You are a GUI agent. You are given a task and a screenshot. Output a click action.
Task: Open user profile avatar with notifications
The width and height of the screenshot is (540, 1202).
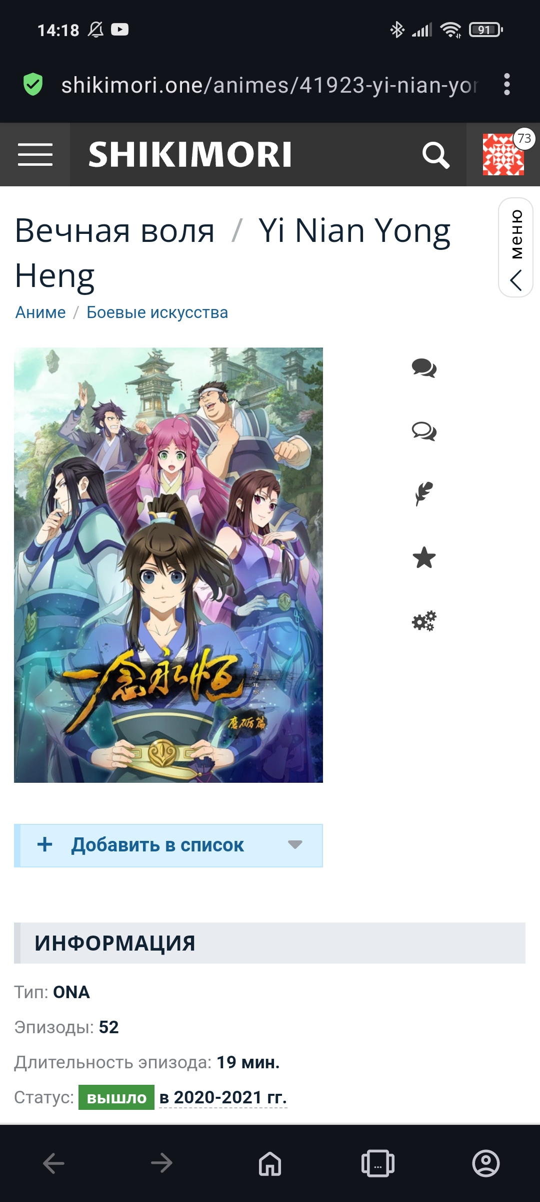503,154
